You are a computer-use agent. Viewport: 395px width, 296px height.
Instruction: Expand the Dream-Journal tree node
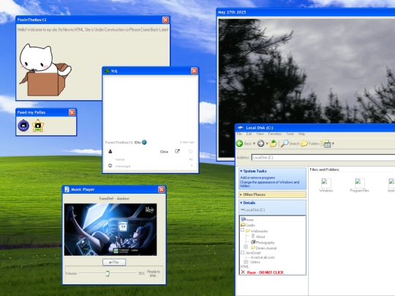[246, 247]
